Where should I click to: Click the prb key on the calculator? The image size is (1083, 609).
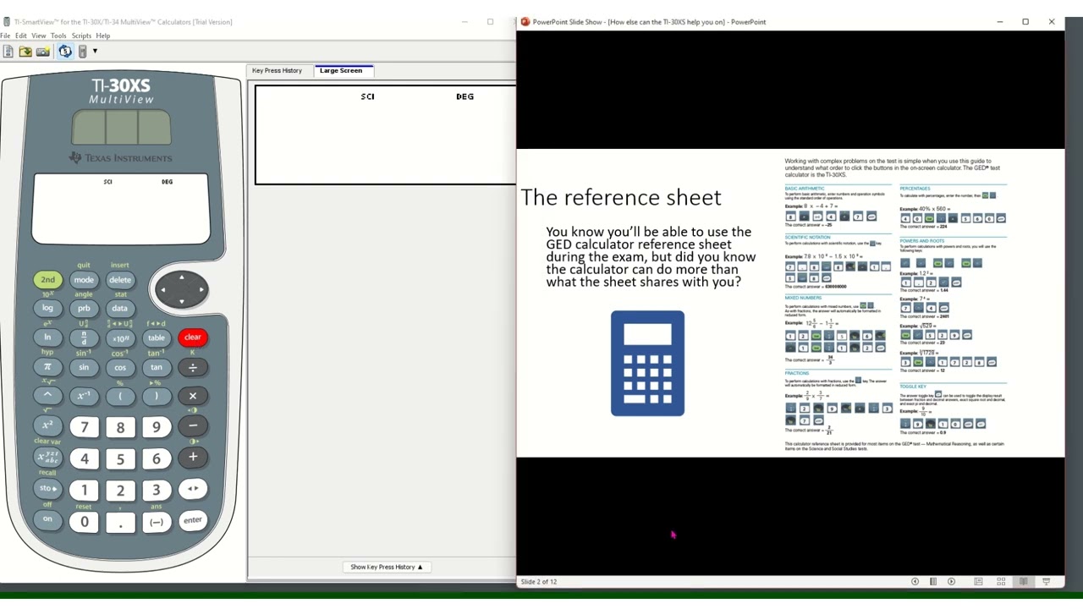point(84,308)
